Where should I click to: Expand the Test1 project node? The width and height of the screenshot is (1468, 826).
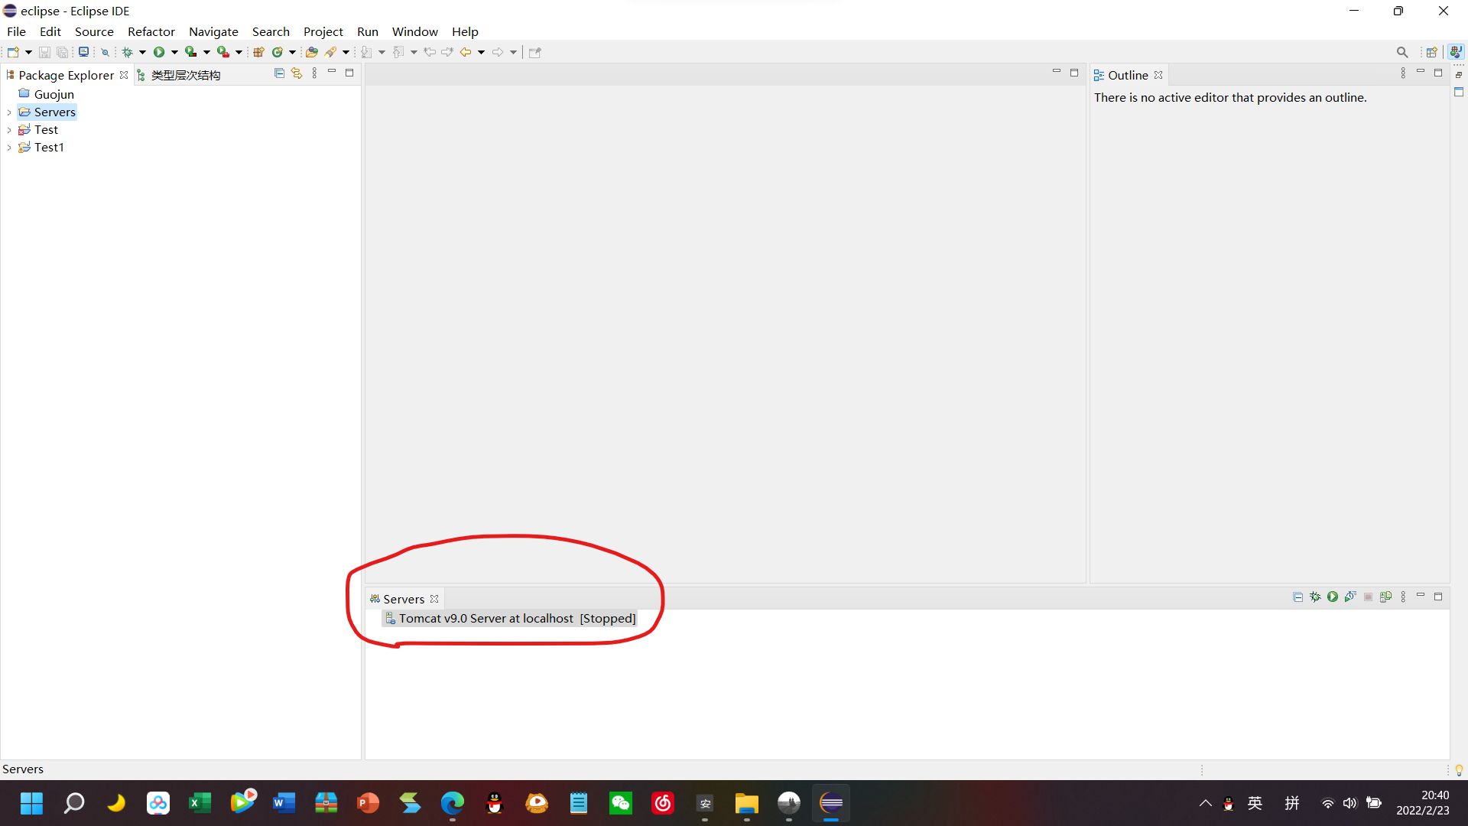click(x=9, y=148)
